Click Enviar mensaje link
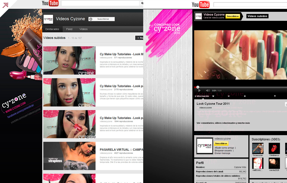287x183 pixels. pyautogui.click(x=222, y=153)
